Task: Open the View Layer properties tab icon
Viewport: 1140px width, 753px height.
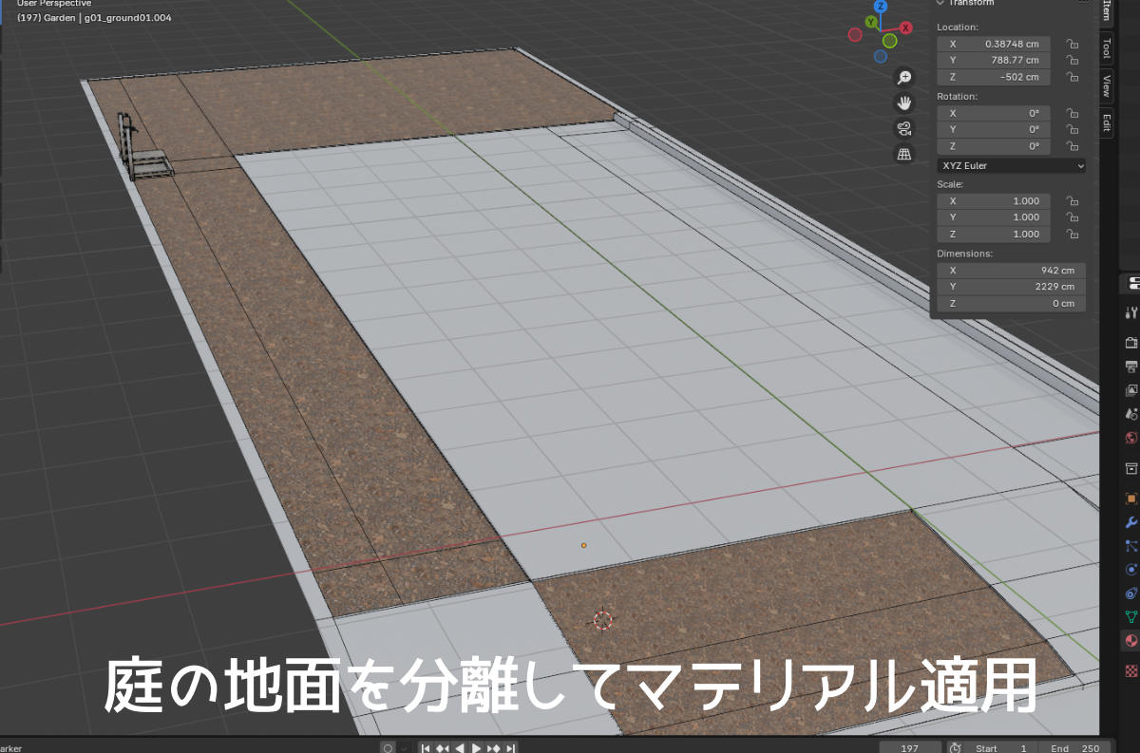Action: (x=1130, y=390)
